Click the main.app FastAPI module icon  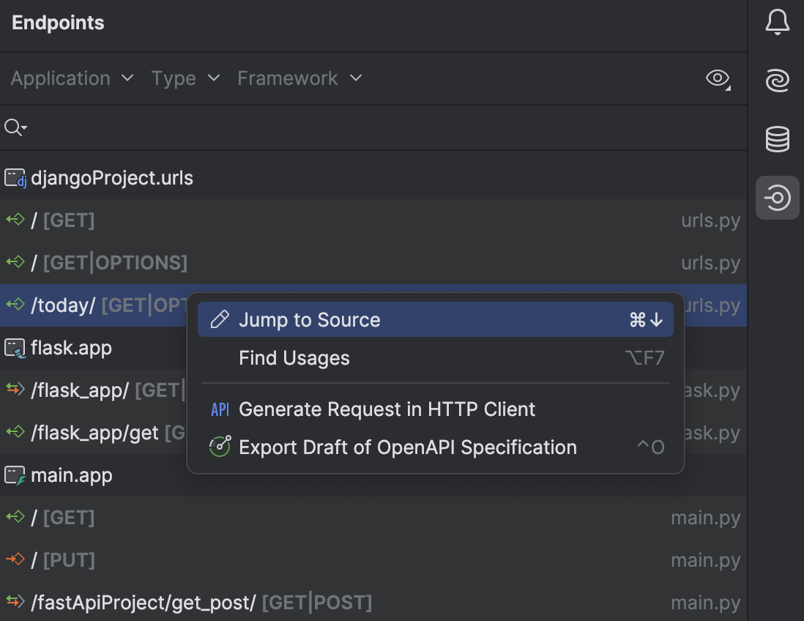pyautogui.click(x=15, y=475)
